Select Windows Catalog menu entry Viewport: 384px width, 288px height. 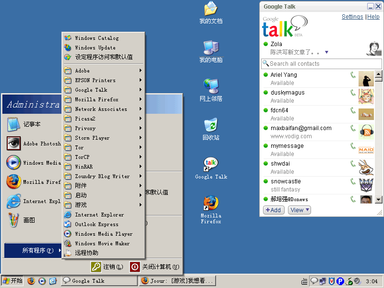pos(103,38)
